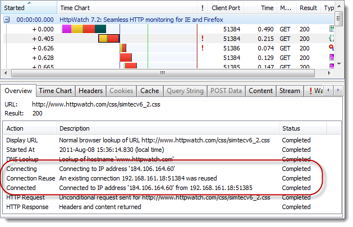The image size is (353, 227).
Task: Click the 0.215 time value
Action: pos(265,39)
